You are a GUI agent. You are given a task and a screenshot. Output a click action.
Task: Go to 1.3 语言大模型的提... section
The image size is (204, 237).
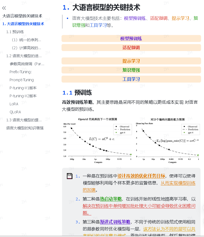24,120
